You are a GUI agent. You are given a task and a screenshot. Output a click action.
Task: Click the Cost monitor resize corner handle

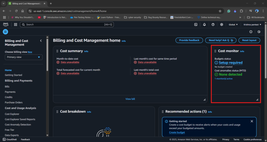pos(257,100)
